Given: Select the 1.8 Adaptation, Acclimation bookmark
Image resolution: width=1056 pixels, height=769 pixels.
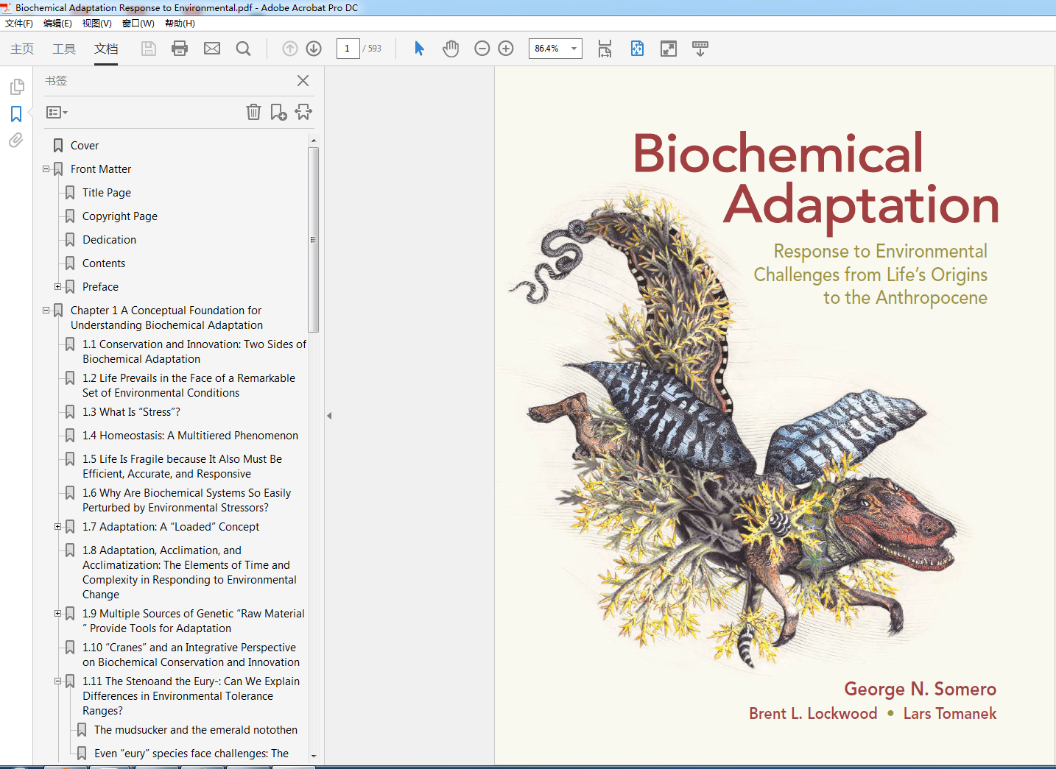Looking at the screenshot, I should point(189,573).
